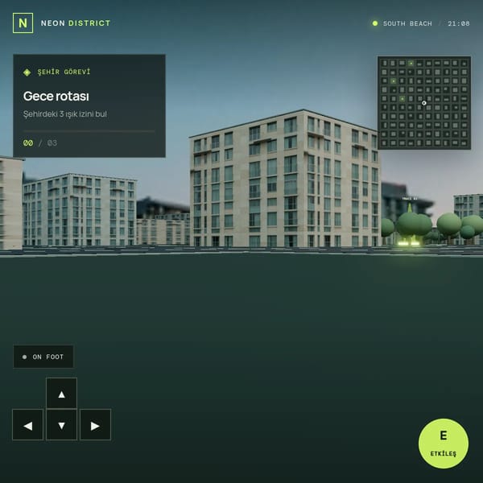Screen dimensions: 483x483
Task: Open the NEON DISTRICT title link
Action: (x=76, y=23)
